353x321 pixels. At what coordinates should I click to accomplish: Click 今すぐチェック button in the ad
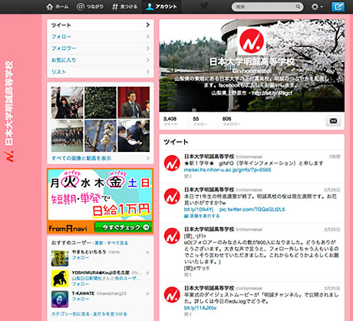coord(124,227)
